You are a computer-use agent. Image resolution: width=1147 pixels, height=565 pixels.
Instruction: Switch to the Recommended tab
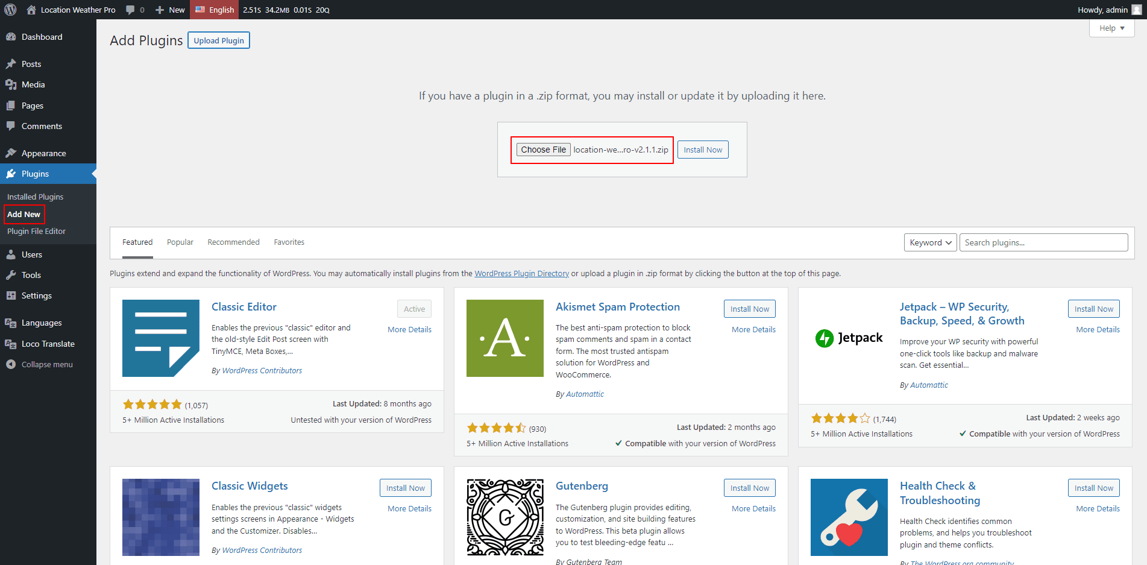click(233, 242)
